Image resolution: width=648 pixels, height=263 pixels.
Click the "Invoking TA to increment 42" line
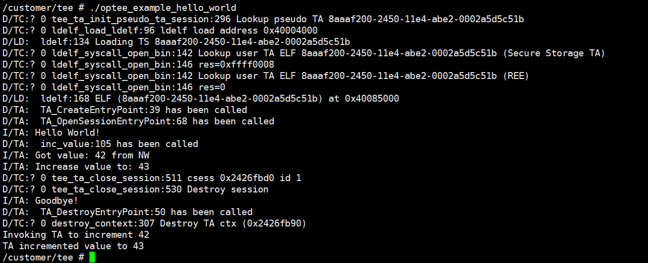[76, 235]
